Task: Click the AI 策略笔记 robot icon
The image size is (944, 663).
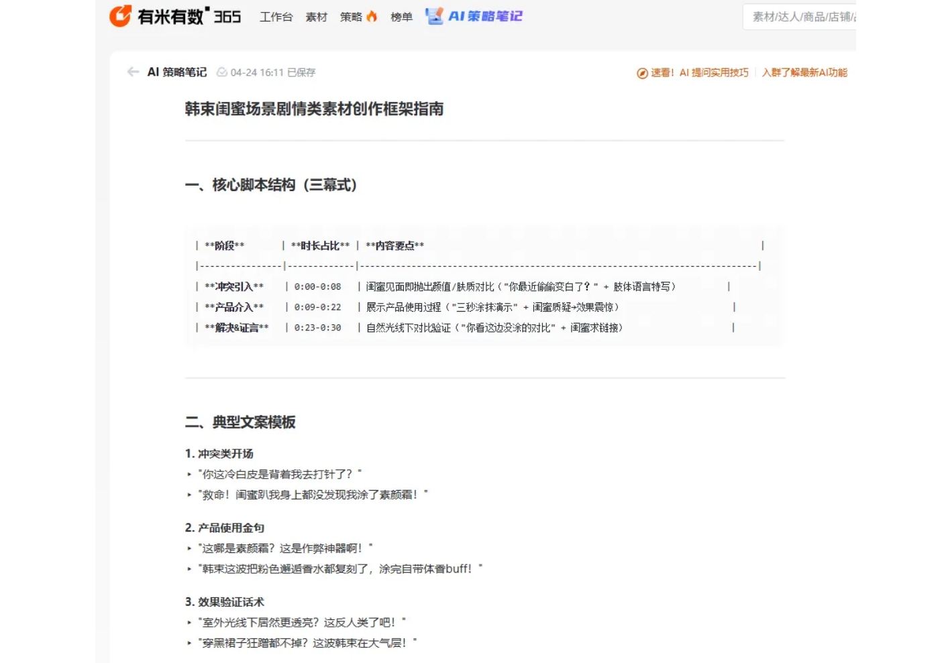Action: click(x=434, y=16)
